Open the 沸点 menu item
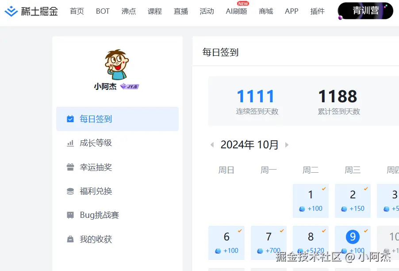 (129, 11)
